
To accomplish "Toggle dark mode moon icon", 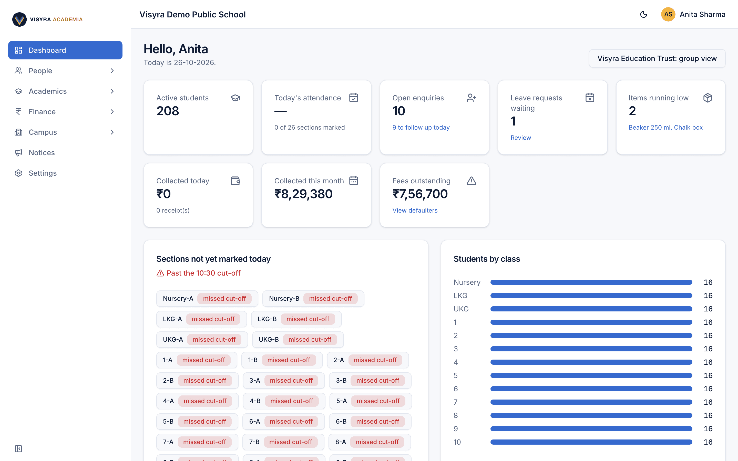I will 643,14.
